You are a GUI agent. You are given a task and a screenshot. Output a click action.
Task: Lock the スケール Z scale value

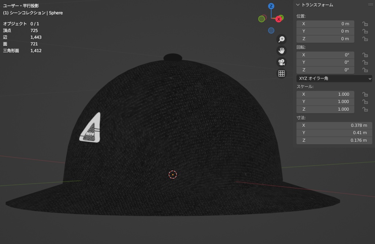pos(365,109)
